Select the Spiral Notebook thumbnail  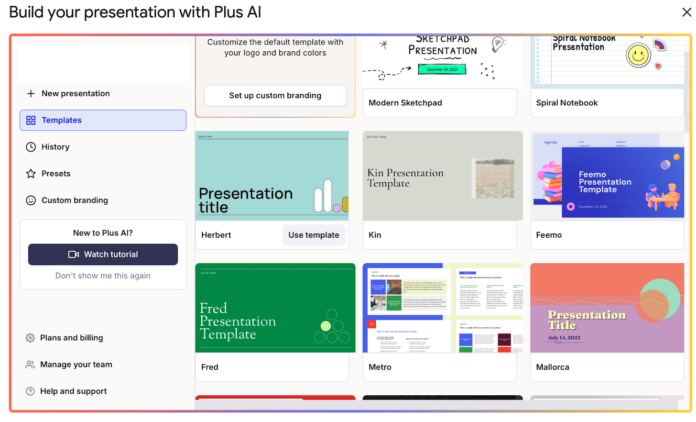point(607,62)
